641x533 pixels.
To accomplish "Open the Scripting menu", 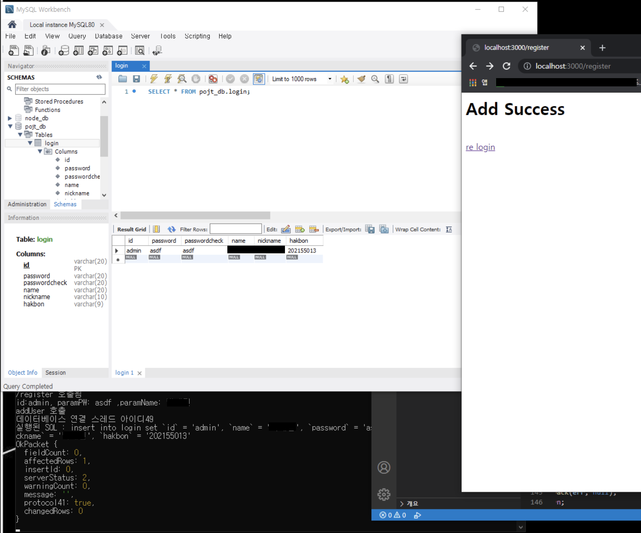I will click(x=197, y=36).
